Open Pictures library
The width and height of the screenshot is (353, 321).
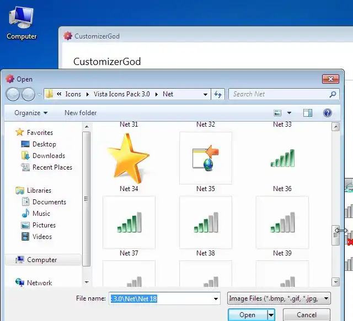39,225
